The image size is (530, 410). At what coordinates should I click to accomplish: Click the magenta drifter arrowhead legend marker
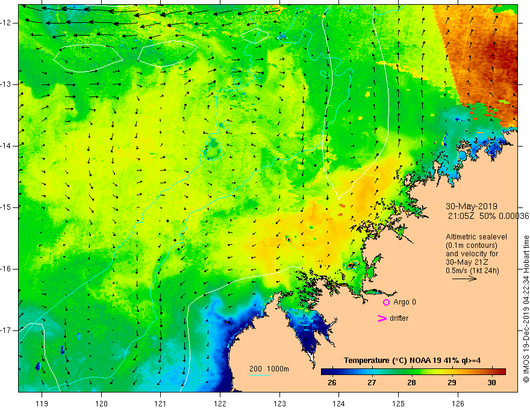point(382,318)
